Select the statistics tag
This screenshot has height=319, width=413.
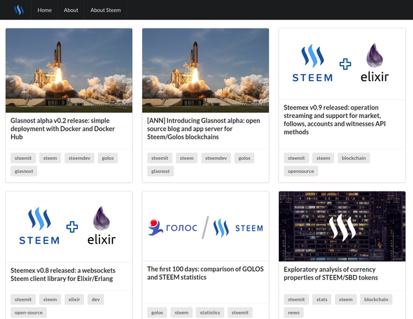(210, 313)
